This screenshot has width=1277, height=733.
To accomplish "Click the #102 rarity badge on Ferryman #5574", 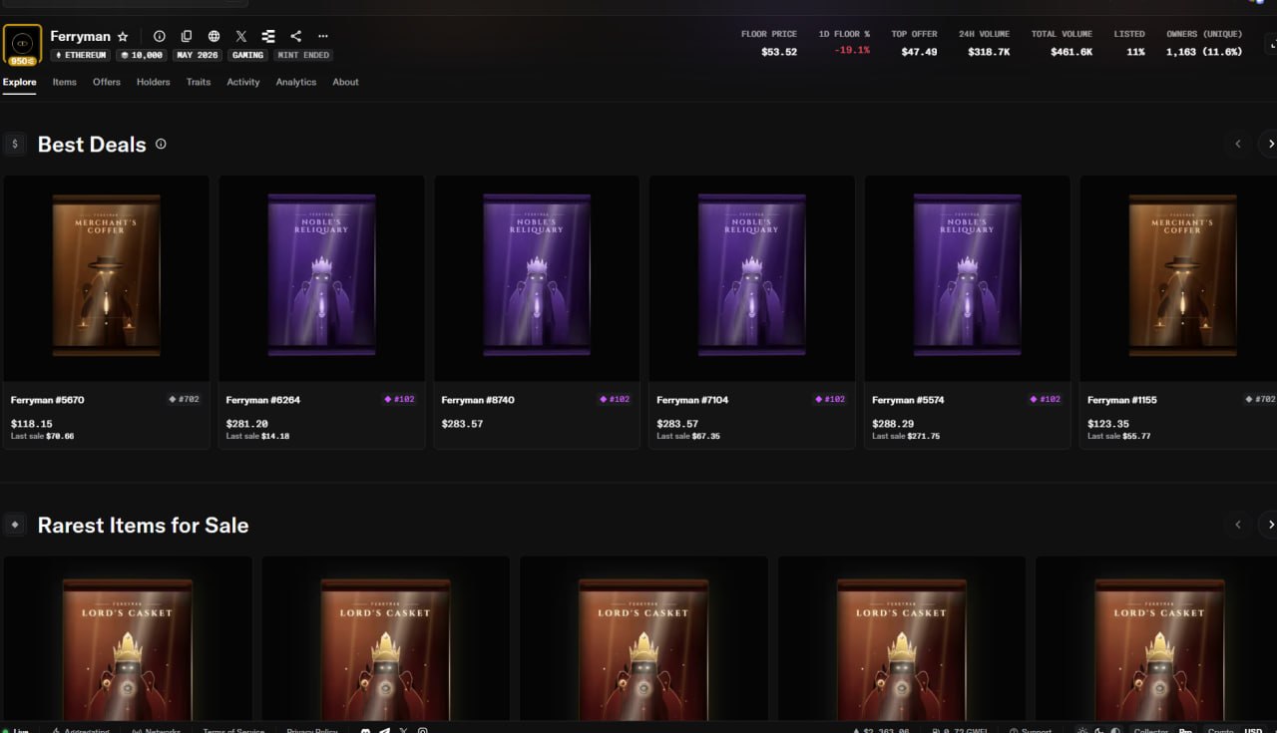I will tap(1047, 399).
